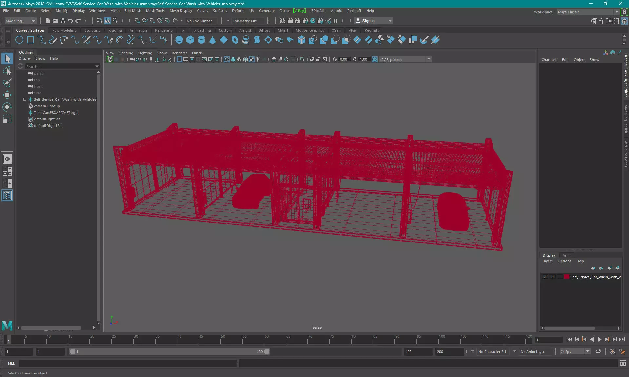Open layer editor Options menu

(564, 261)
